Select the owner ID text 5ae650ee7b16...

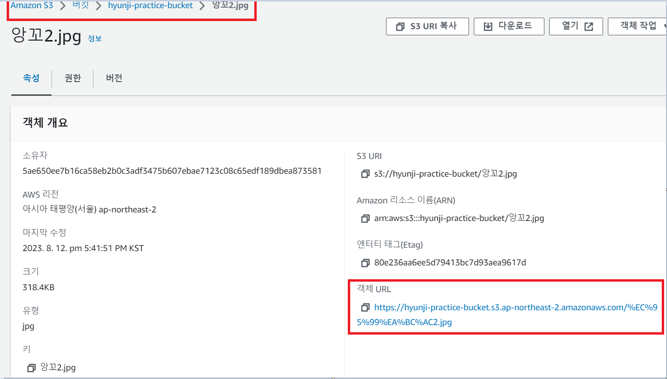coord(172,171)
